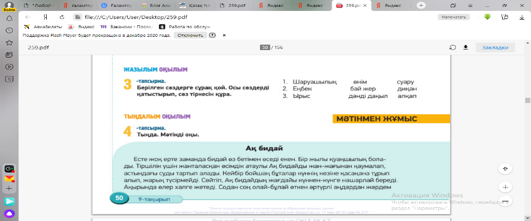Open a new tab with plus button
531x221 pixels.
pos(421,5)
